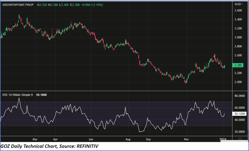Click the Apr label on time axis
The image size is (249, 151).
pos(55,139)
